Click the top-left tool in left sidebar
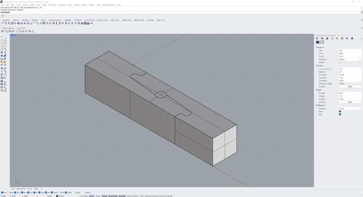Viewport: 363px width, 197px height. pyautogui.click(x=2, y=37)
